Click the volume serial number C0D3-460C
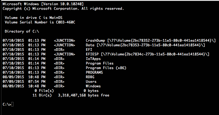This screenshot has height=115, width=219. coord(65,22)
